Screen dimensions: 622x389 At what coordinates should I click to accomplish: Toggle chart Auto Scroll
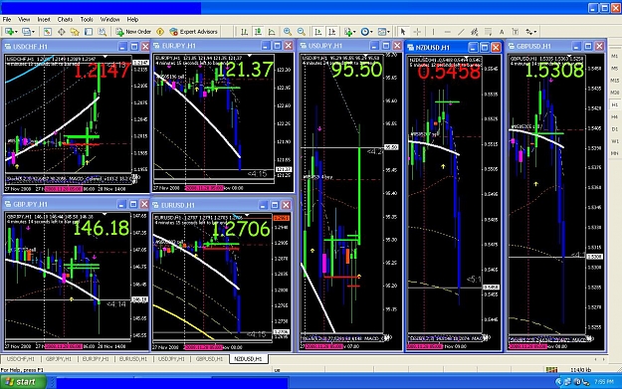point(318,32)
